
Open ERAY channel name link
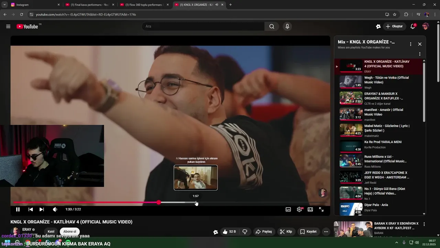27,229
